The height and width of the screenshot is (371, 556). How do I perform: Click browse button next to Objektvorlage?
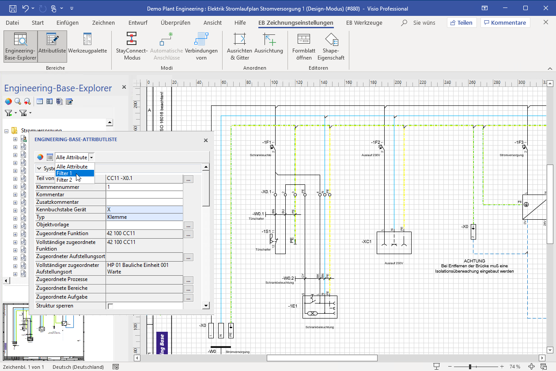click(189, 225)
